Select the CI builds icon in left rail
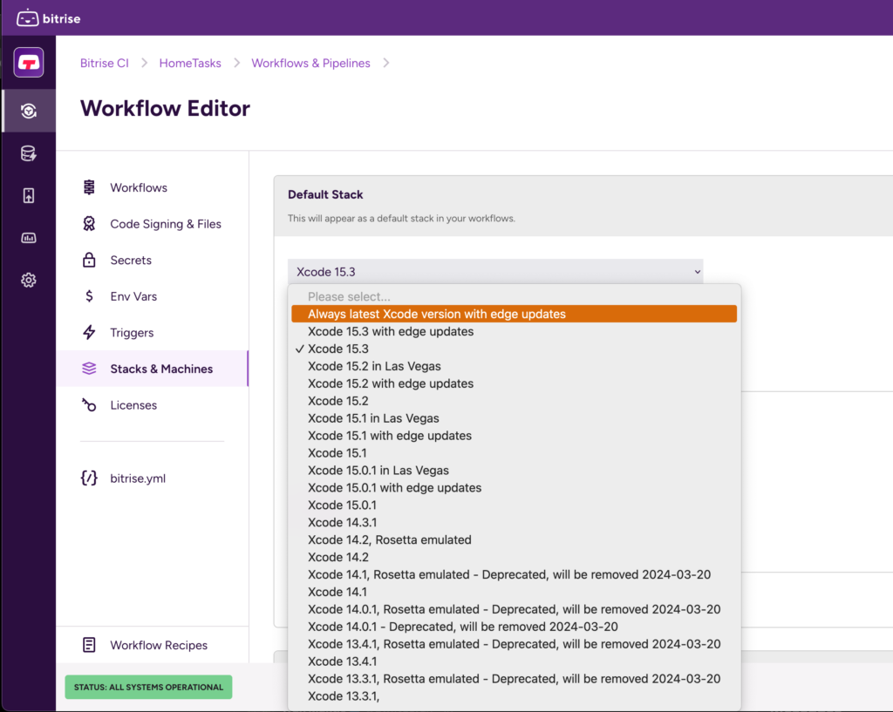Viewport: 893px width, 712px height. tap(29, 111)
